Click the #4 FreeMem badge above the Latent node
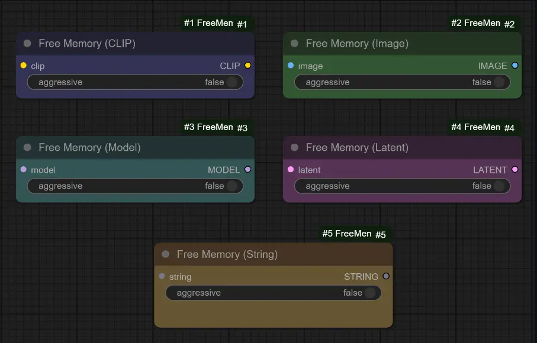Image resolution: width=537 pixels, height=343 pixels. click(x=484, y=128)
